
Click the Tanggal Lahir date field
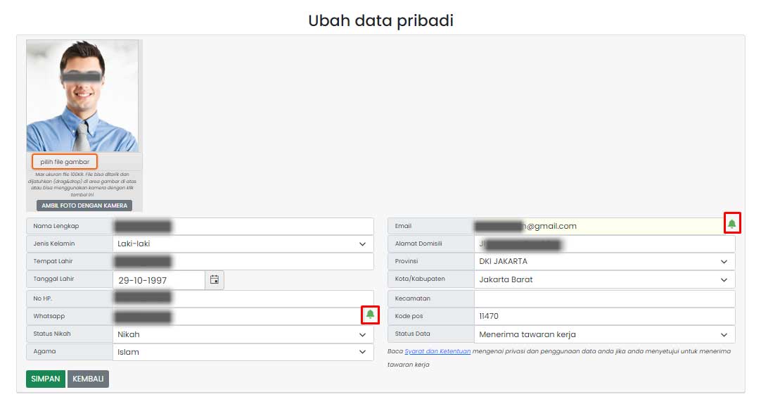pyautogui.click(x=159, y=280)
